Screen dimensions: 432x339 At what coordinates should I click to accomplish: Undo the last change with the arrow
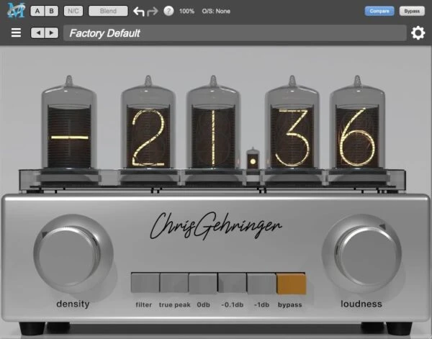point(139,11)
